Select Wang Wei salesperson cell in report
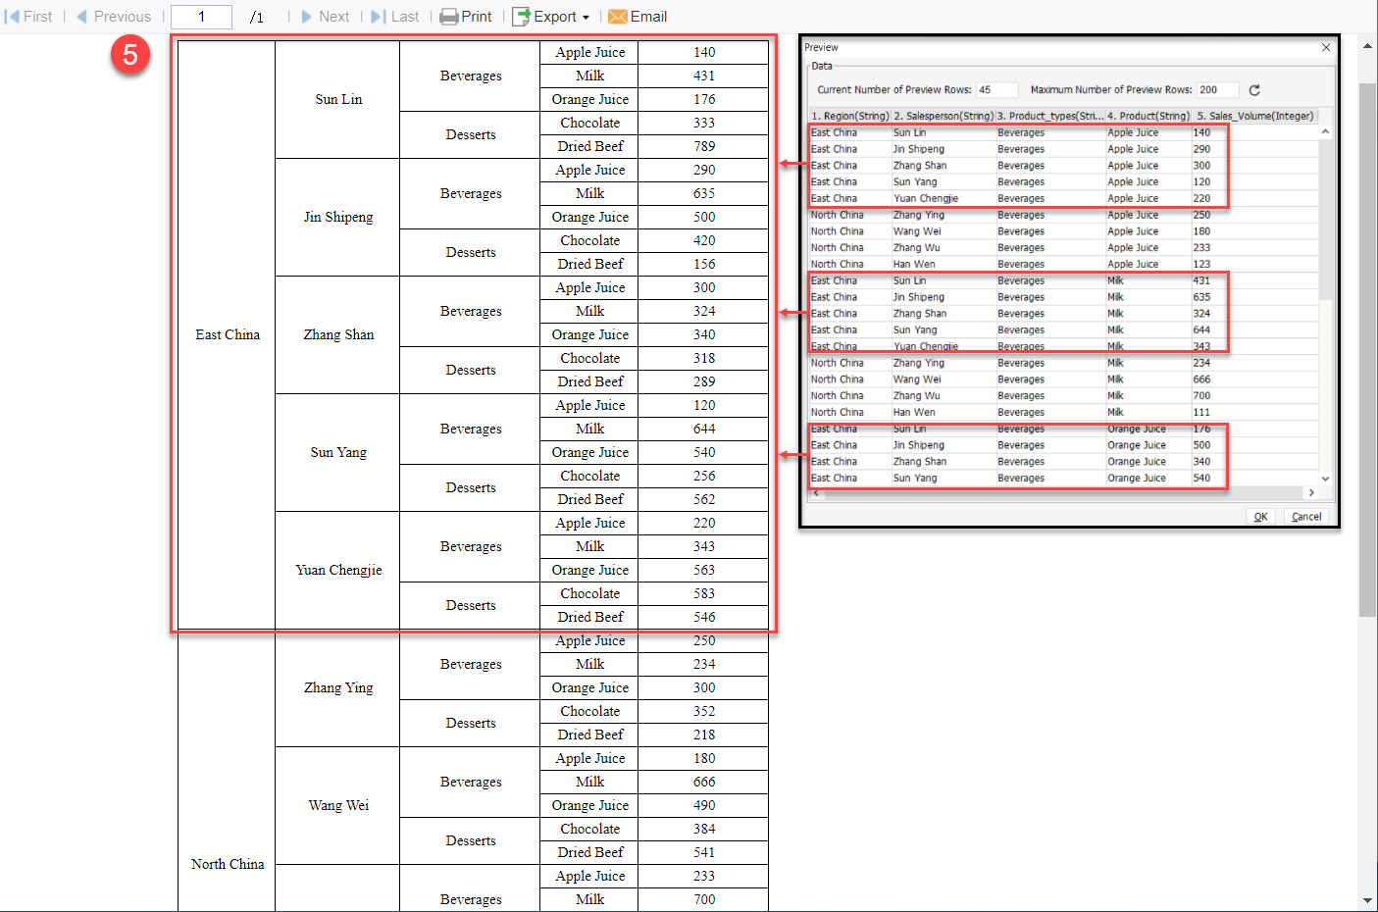1378x912 pixels. (x=338, y=805)
